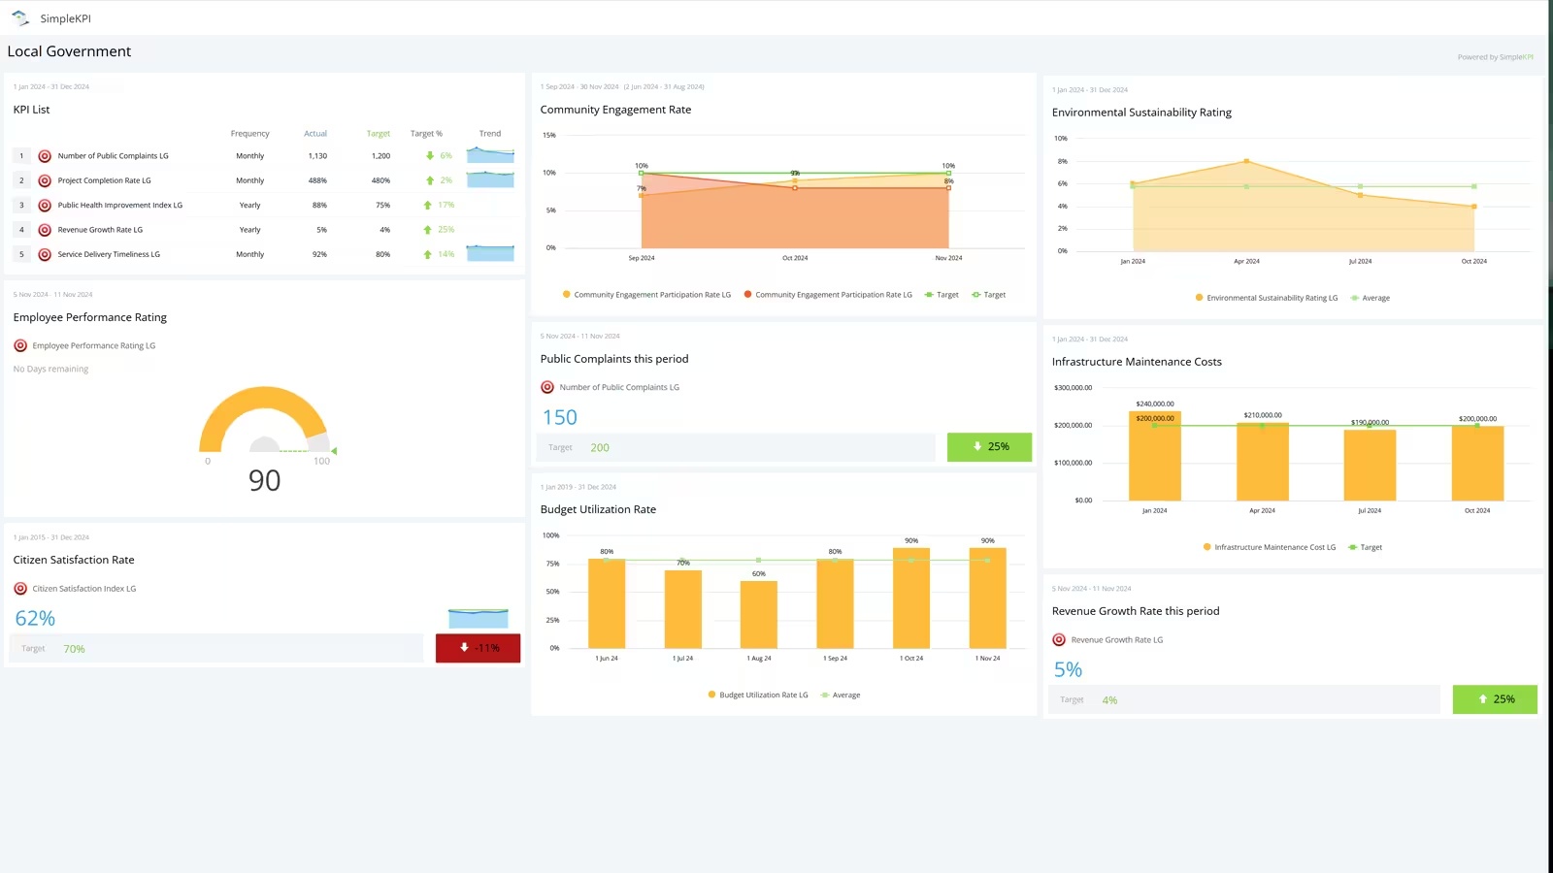Viewport: 1553px width, 873px height.
Task: Select the Local Government dashboard title
Action: [69, 50]
